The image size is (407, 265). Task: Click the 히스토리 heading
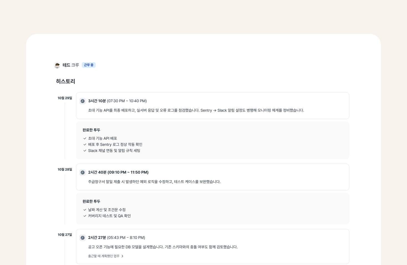(x=65, y=81)
